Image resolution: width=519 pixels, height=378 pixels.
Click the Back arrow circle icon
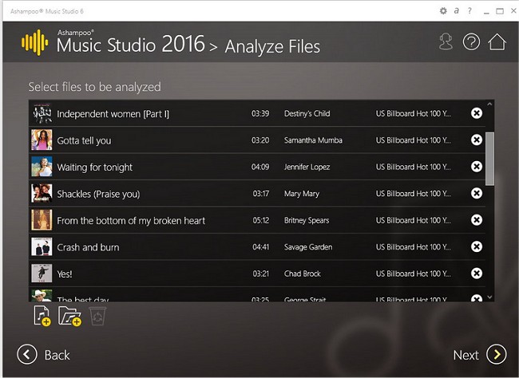[x=27, y=354]
